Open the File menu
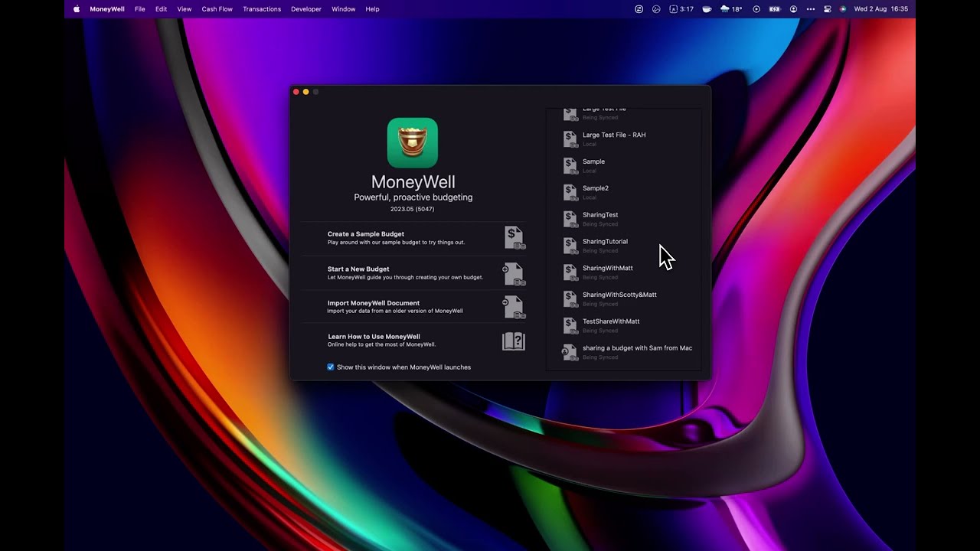This screenshot has width=980, height=551. coord(140,9)
